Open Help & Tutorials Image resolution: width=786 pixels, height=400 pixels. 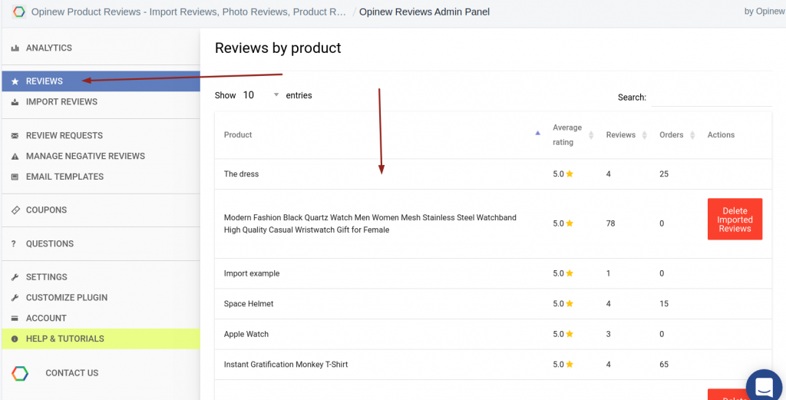(x=101, y=339)
